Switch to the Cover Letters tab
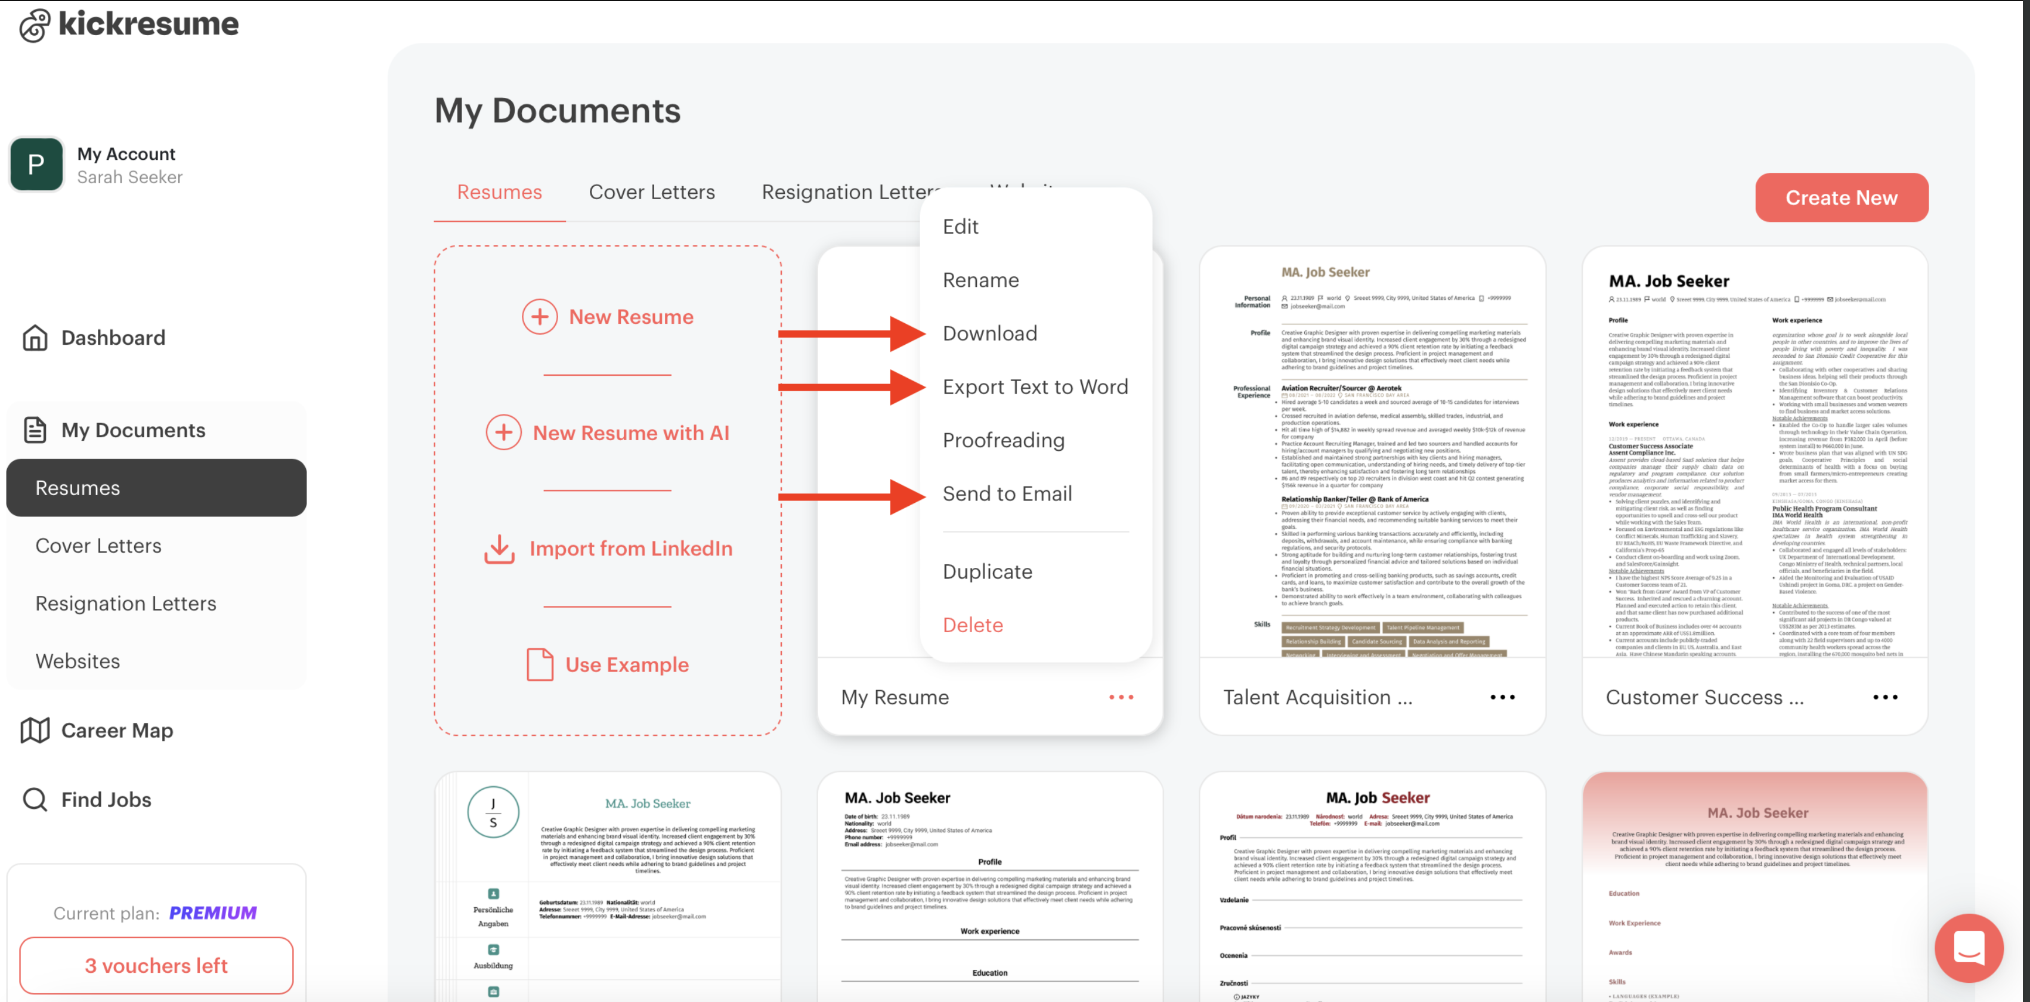 point(652,191)
